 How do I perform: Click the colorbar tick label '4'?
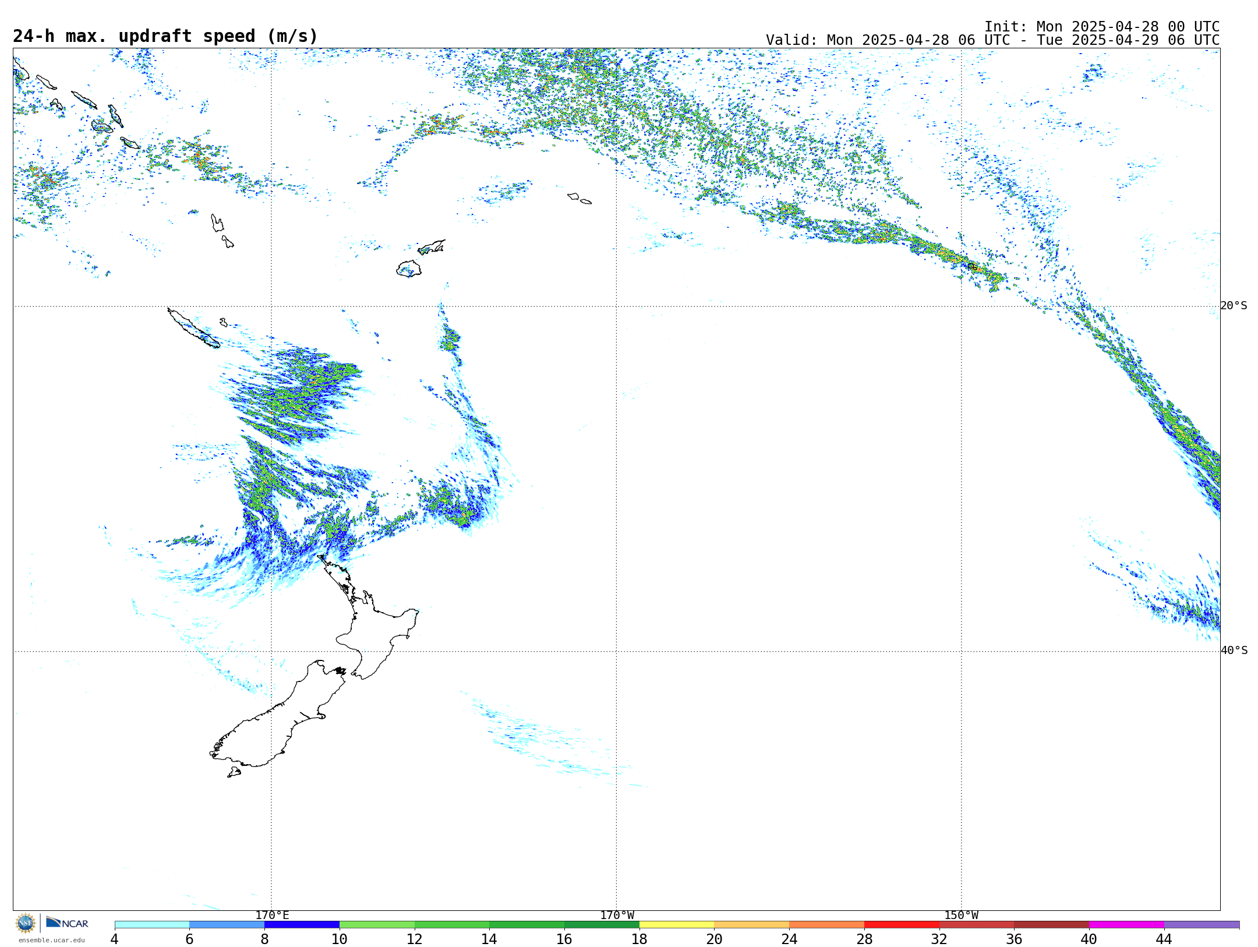click(x=115, y=939)
